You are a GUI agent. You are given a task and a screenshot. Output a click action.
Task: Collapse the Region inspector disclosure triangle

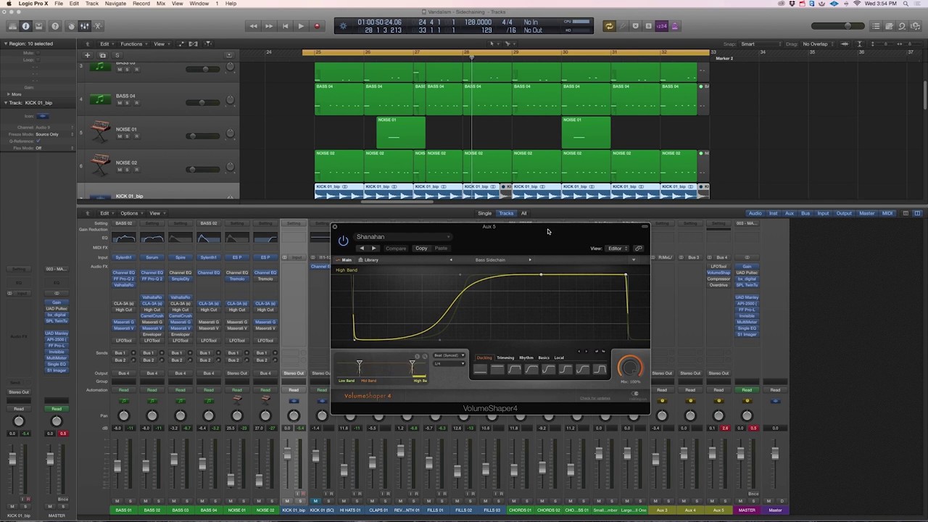coord(5,43)
